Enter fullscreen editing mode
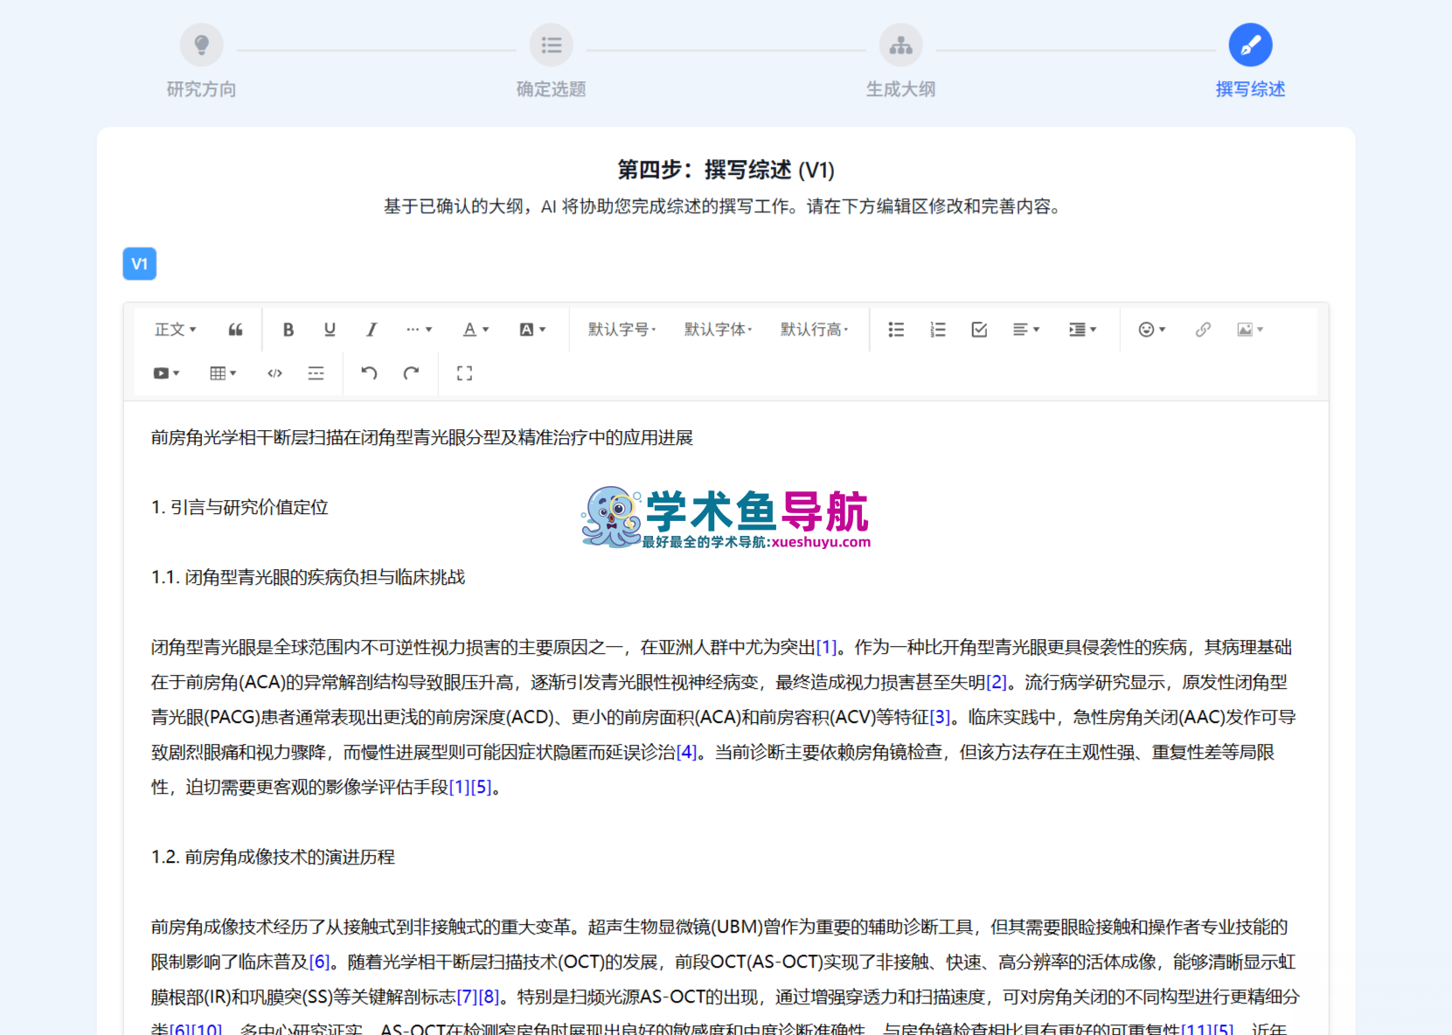The height and width of the screenshot is (1035, 1452). coord(464,373)
